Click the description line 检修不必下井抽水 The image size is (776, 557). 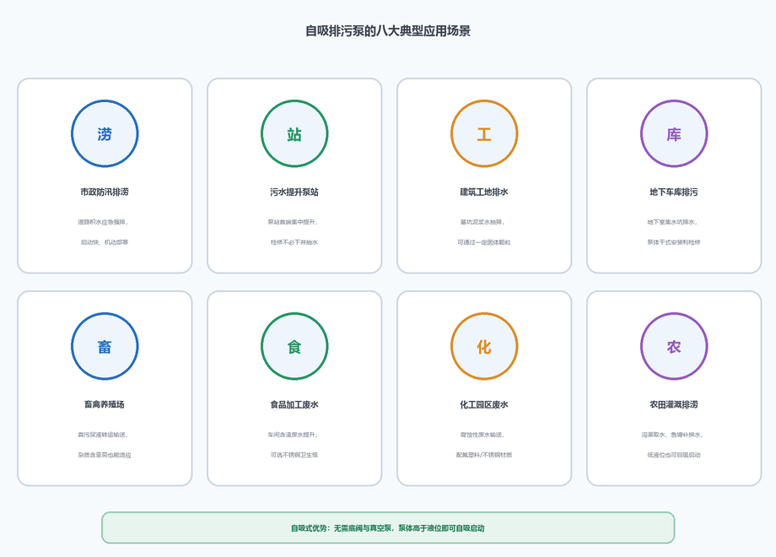294,242
